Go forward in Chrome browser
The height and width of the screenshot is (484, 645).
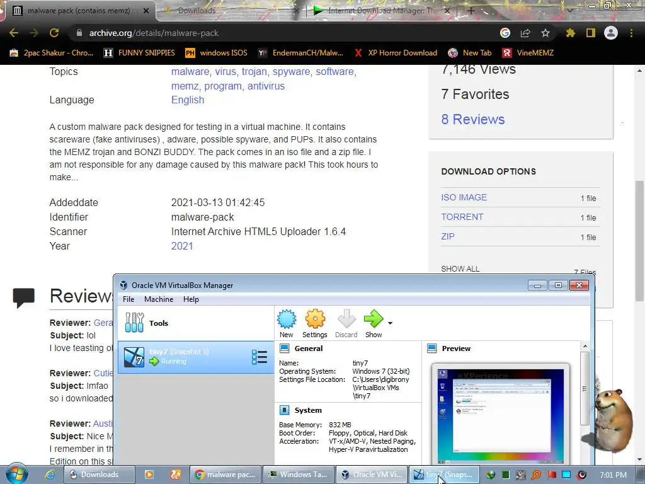coord(34,33)
